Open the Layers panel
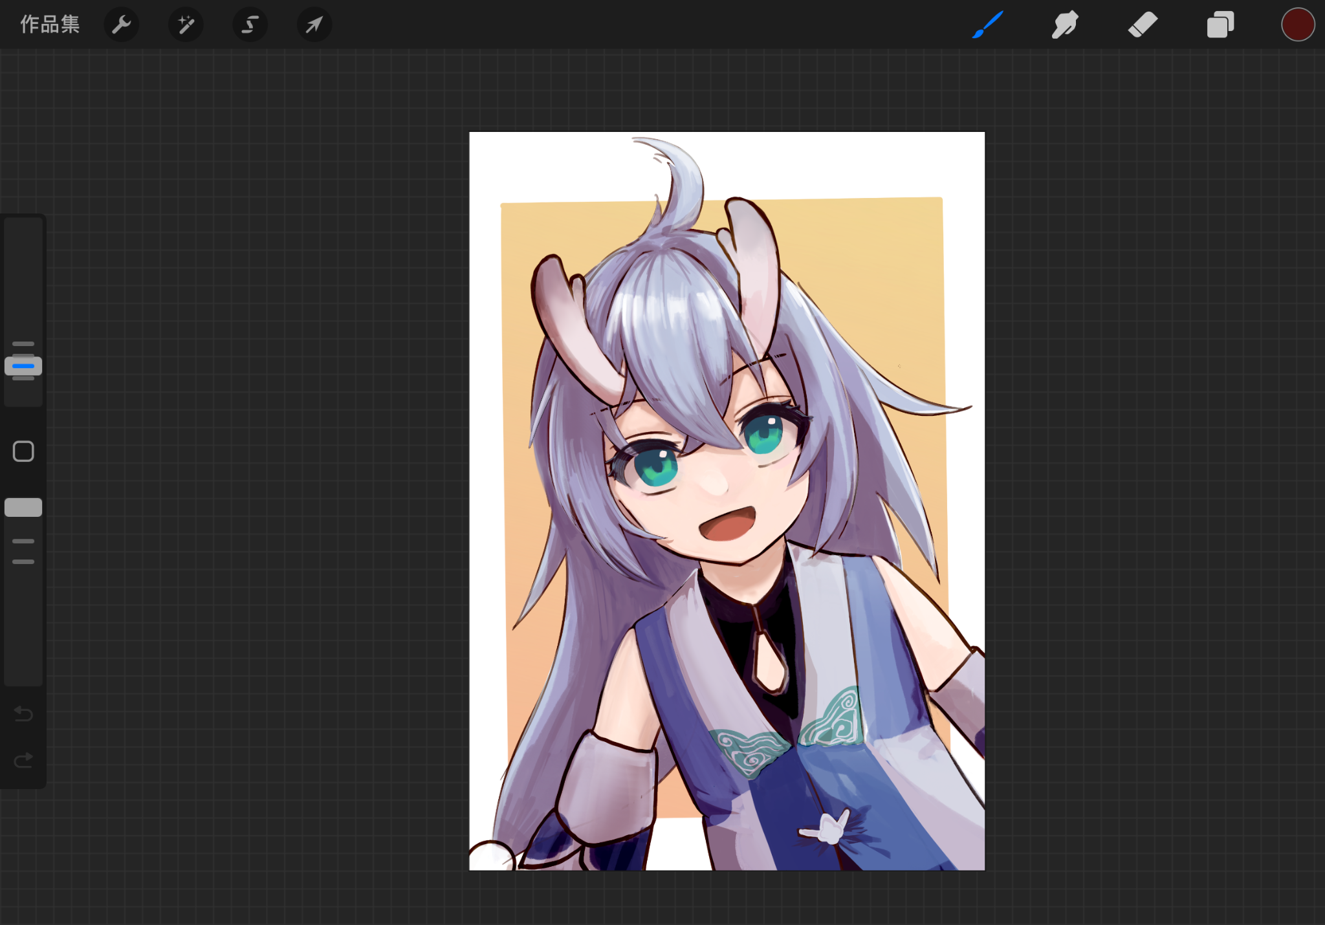The height and width of the screenshot is (925, 1325). 1220,25
